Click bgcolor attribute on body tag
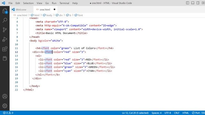 (x=44, y=41)
